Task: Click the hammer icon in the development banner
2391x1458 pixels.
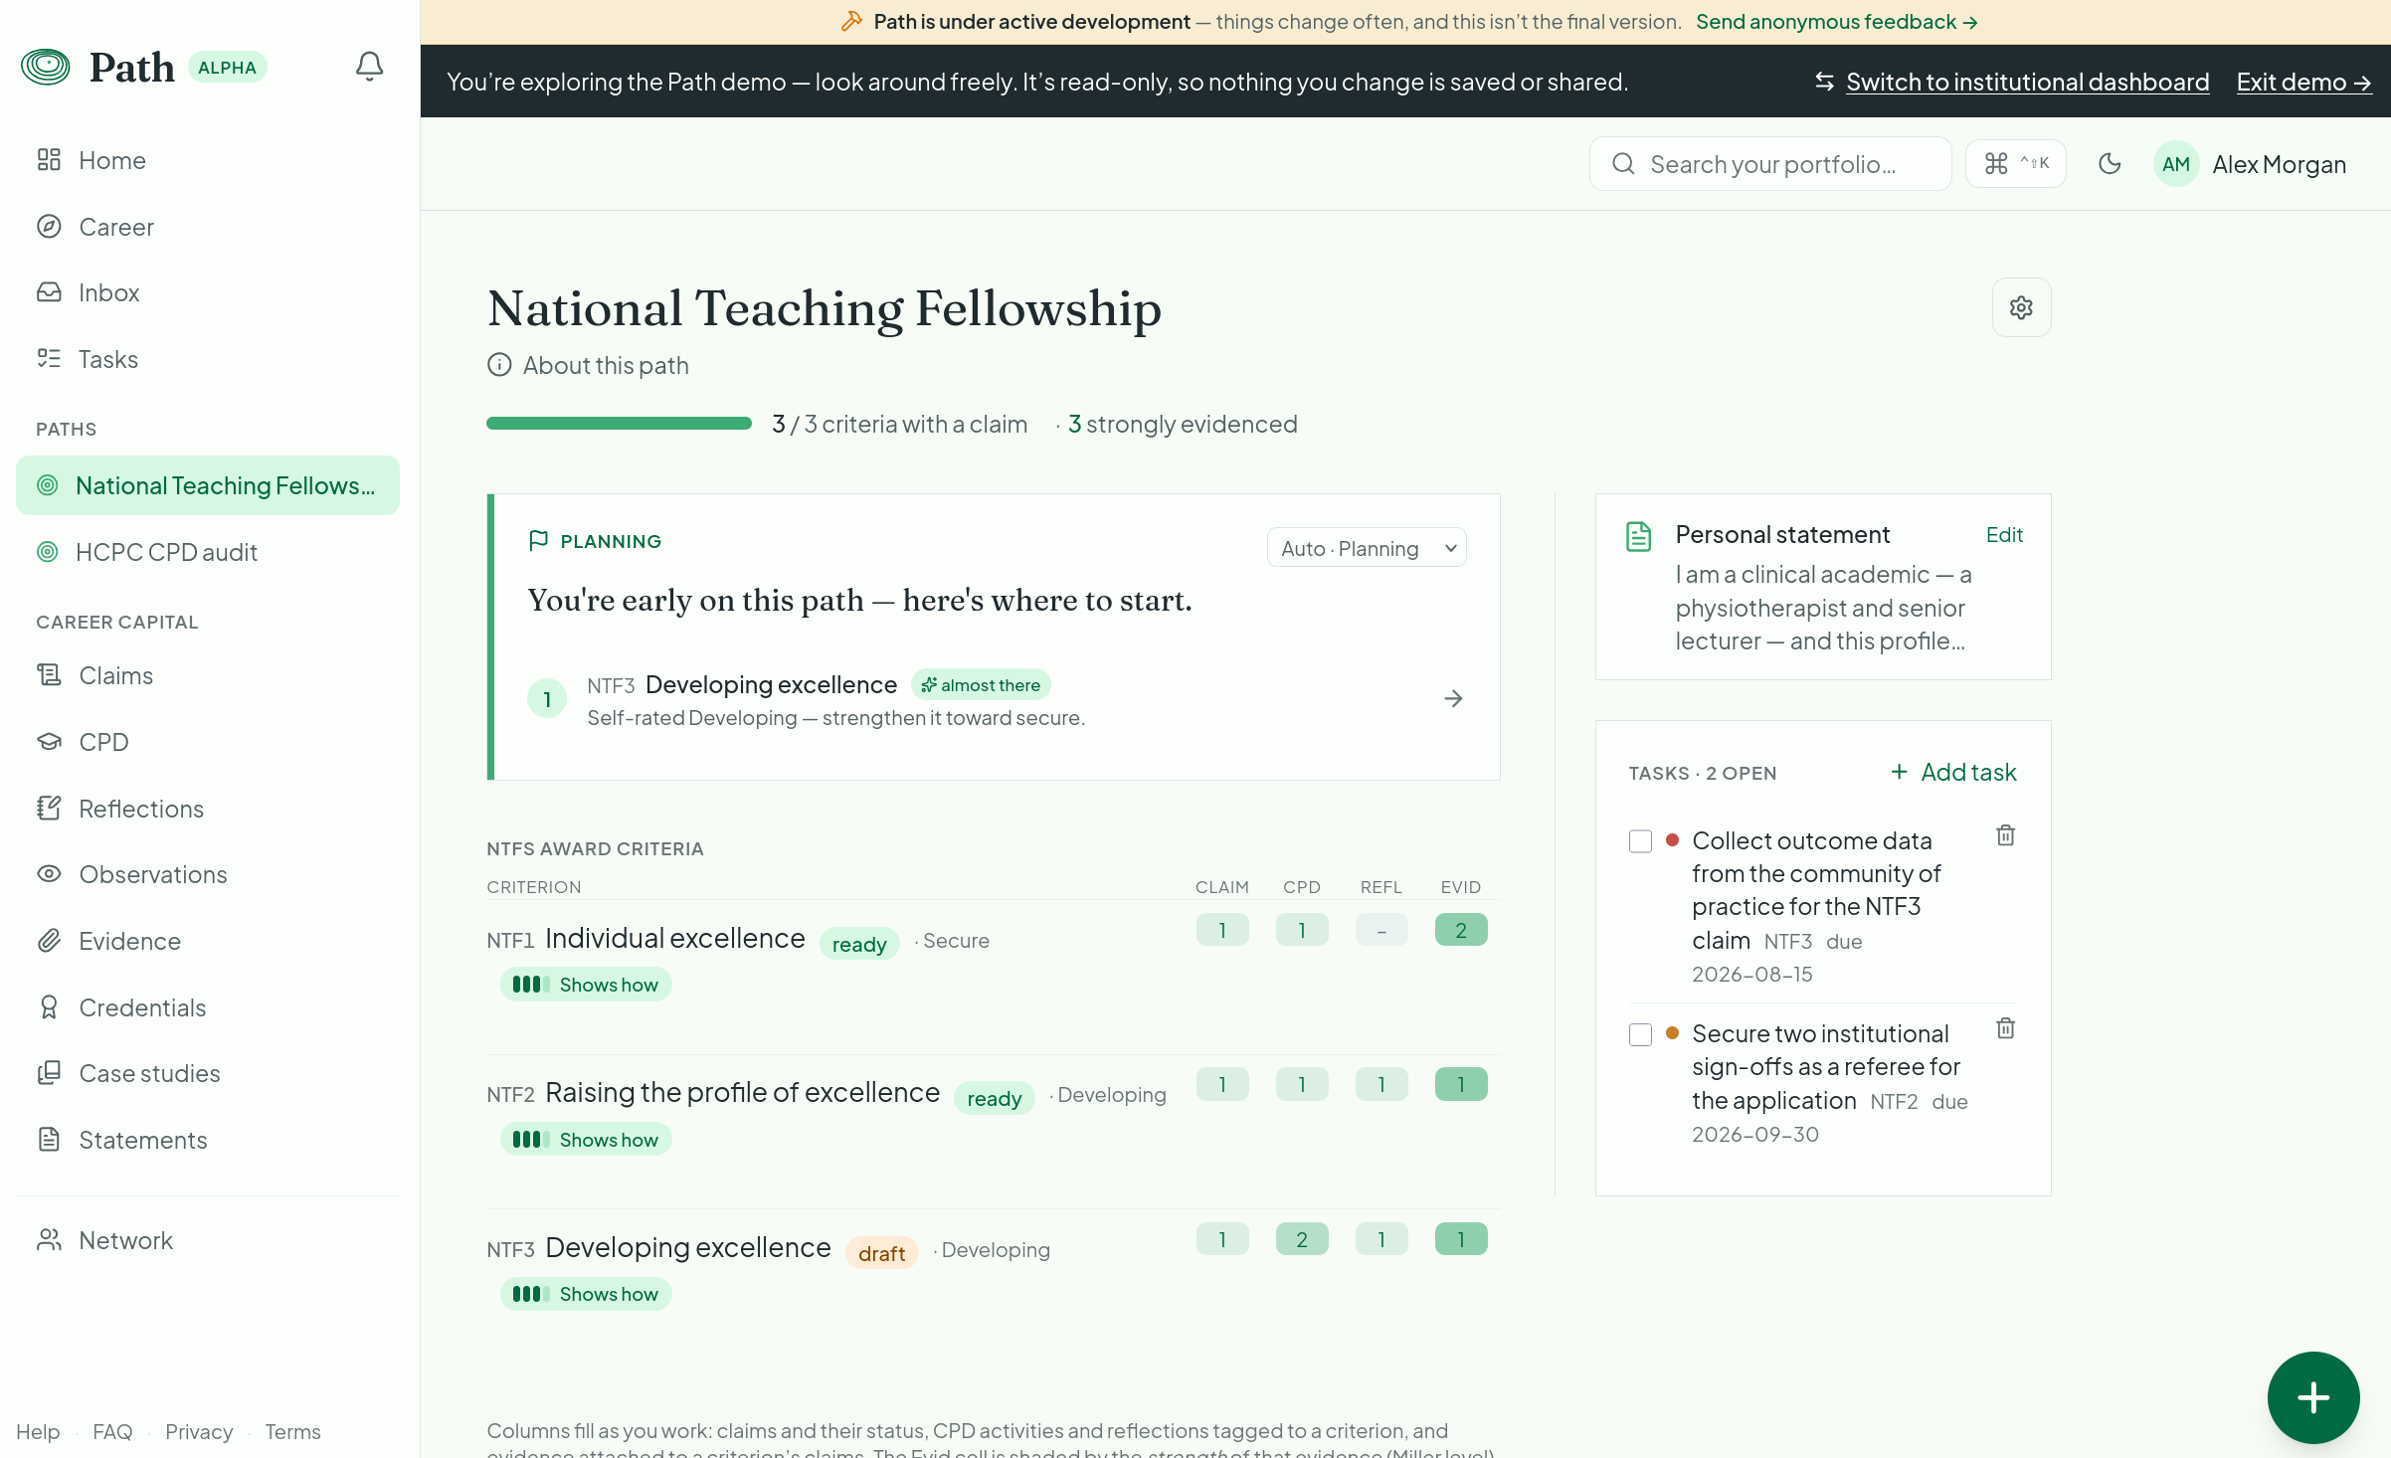Action: (x=851, y=21)
